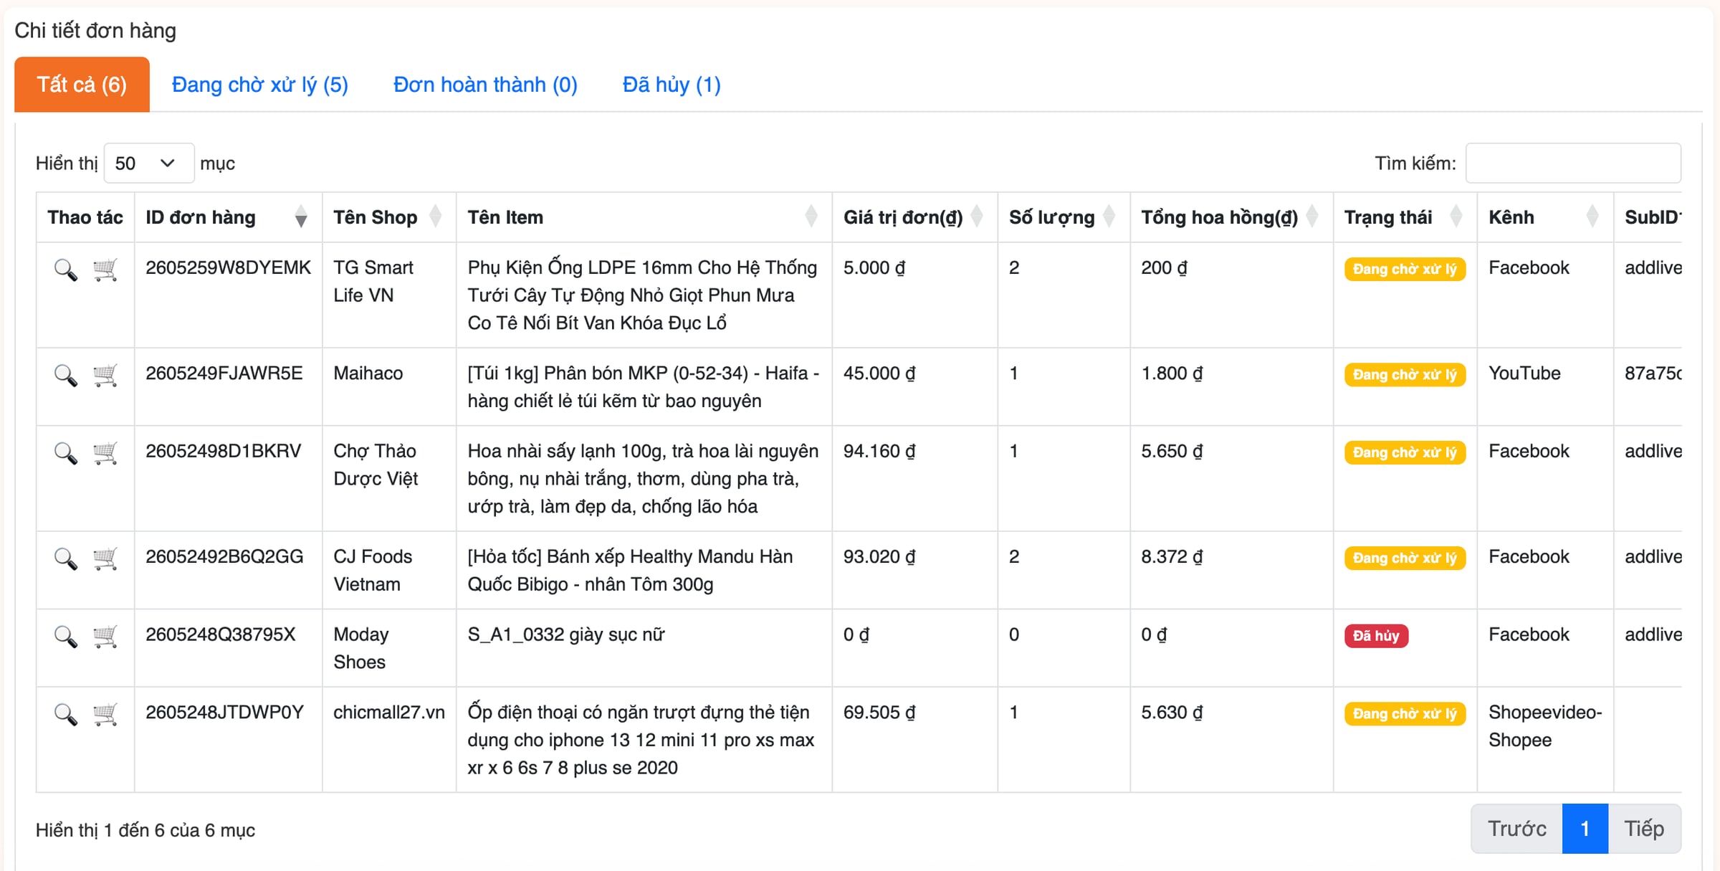Click shop name Maihaco

coord(368,373)
